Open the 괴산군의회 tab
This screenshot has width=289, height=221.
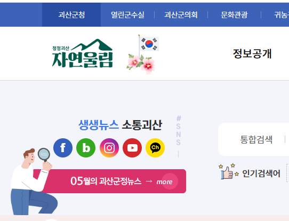click(x=181, y=15)
